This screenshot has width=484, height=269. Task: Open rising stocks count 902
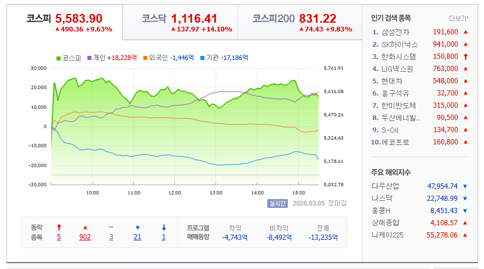click(x=85, y=237)
